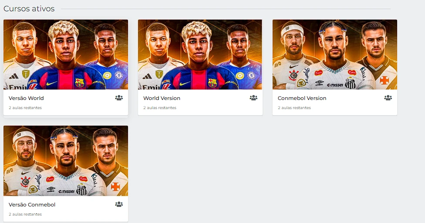This screenshot has width=425, height=223.
Task: Click remaining lessons label under Versão Conmebol
Action: pyautogui.click(x=25, y=214)
